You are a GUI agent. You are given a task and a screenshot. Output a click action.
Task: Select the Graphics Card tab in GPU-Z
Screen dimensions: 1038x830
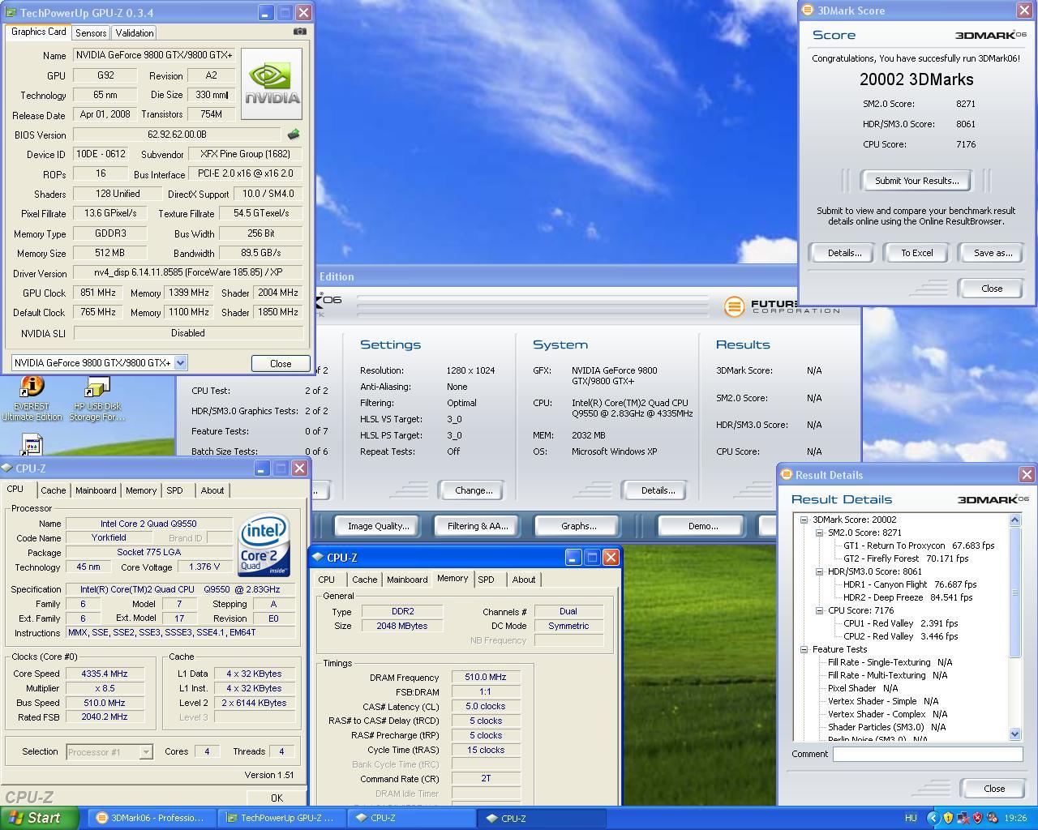click(38, 32)
